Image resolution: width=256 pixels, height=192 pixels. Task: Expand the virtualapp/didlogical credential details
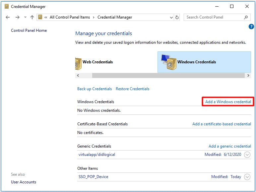[247, 155]
